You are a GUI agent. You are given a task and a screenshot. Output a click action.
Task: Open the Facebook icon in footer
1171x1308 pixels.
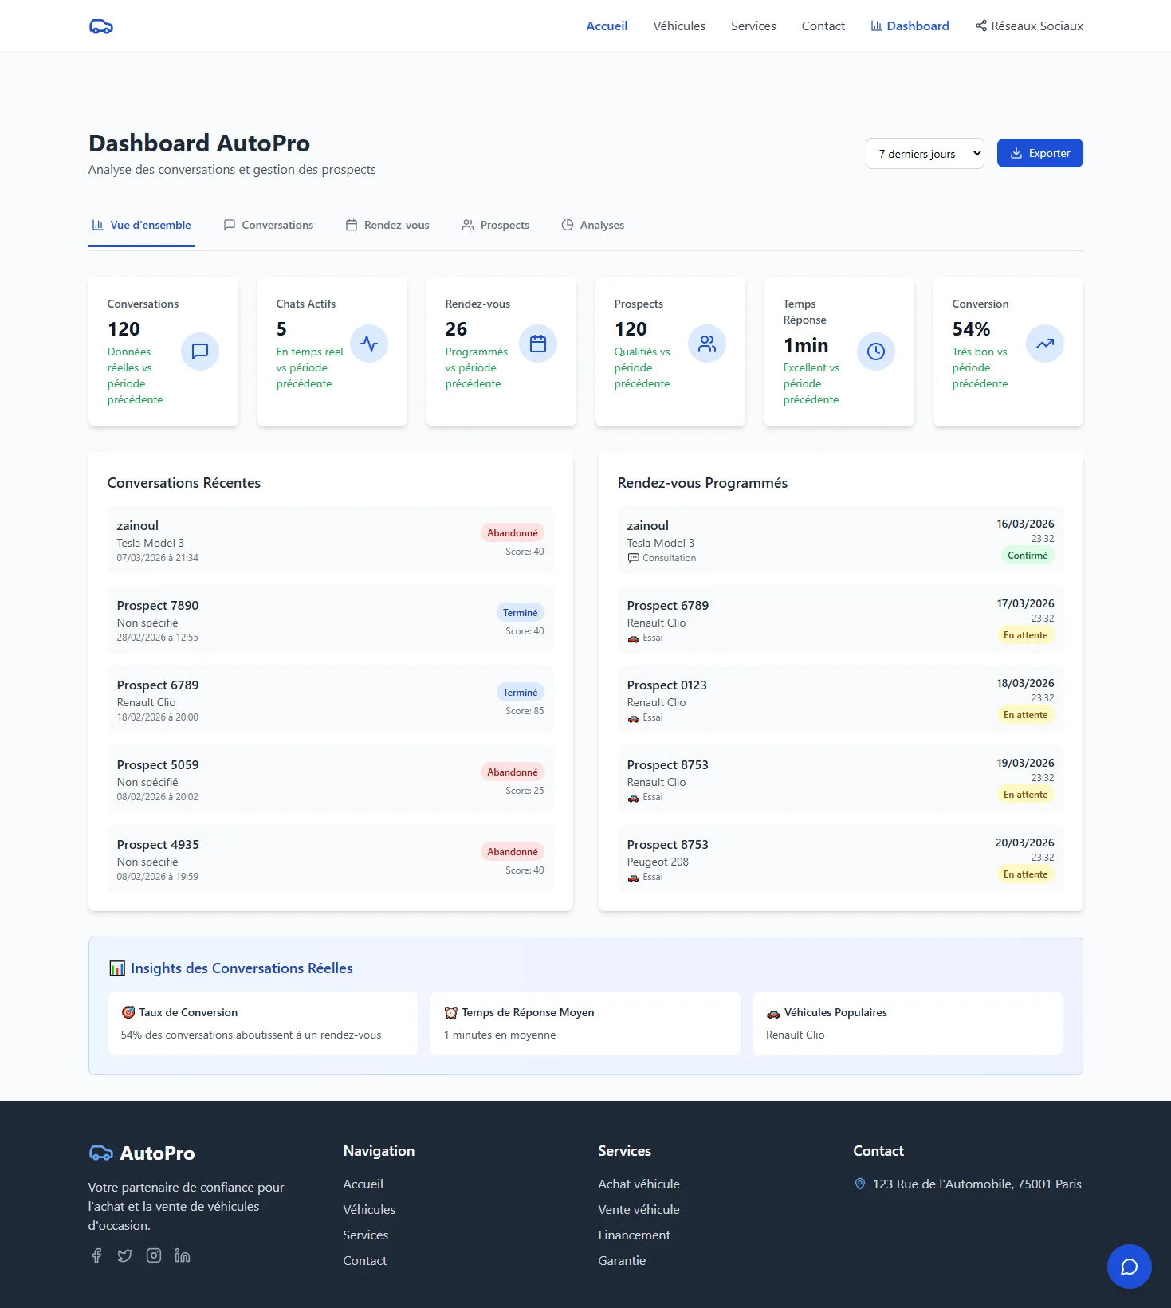coord(96,1255)
